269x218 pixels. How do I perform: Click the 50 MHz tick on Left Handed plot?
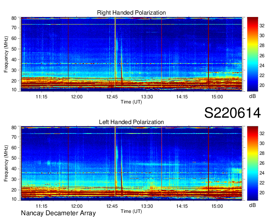tap(14, 158)
